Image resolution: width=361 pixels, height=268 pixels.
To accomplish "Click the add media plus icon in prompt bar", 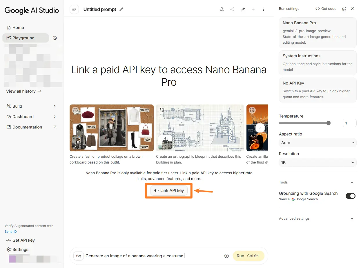I will click(226, 256).
